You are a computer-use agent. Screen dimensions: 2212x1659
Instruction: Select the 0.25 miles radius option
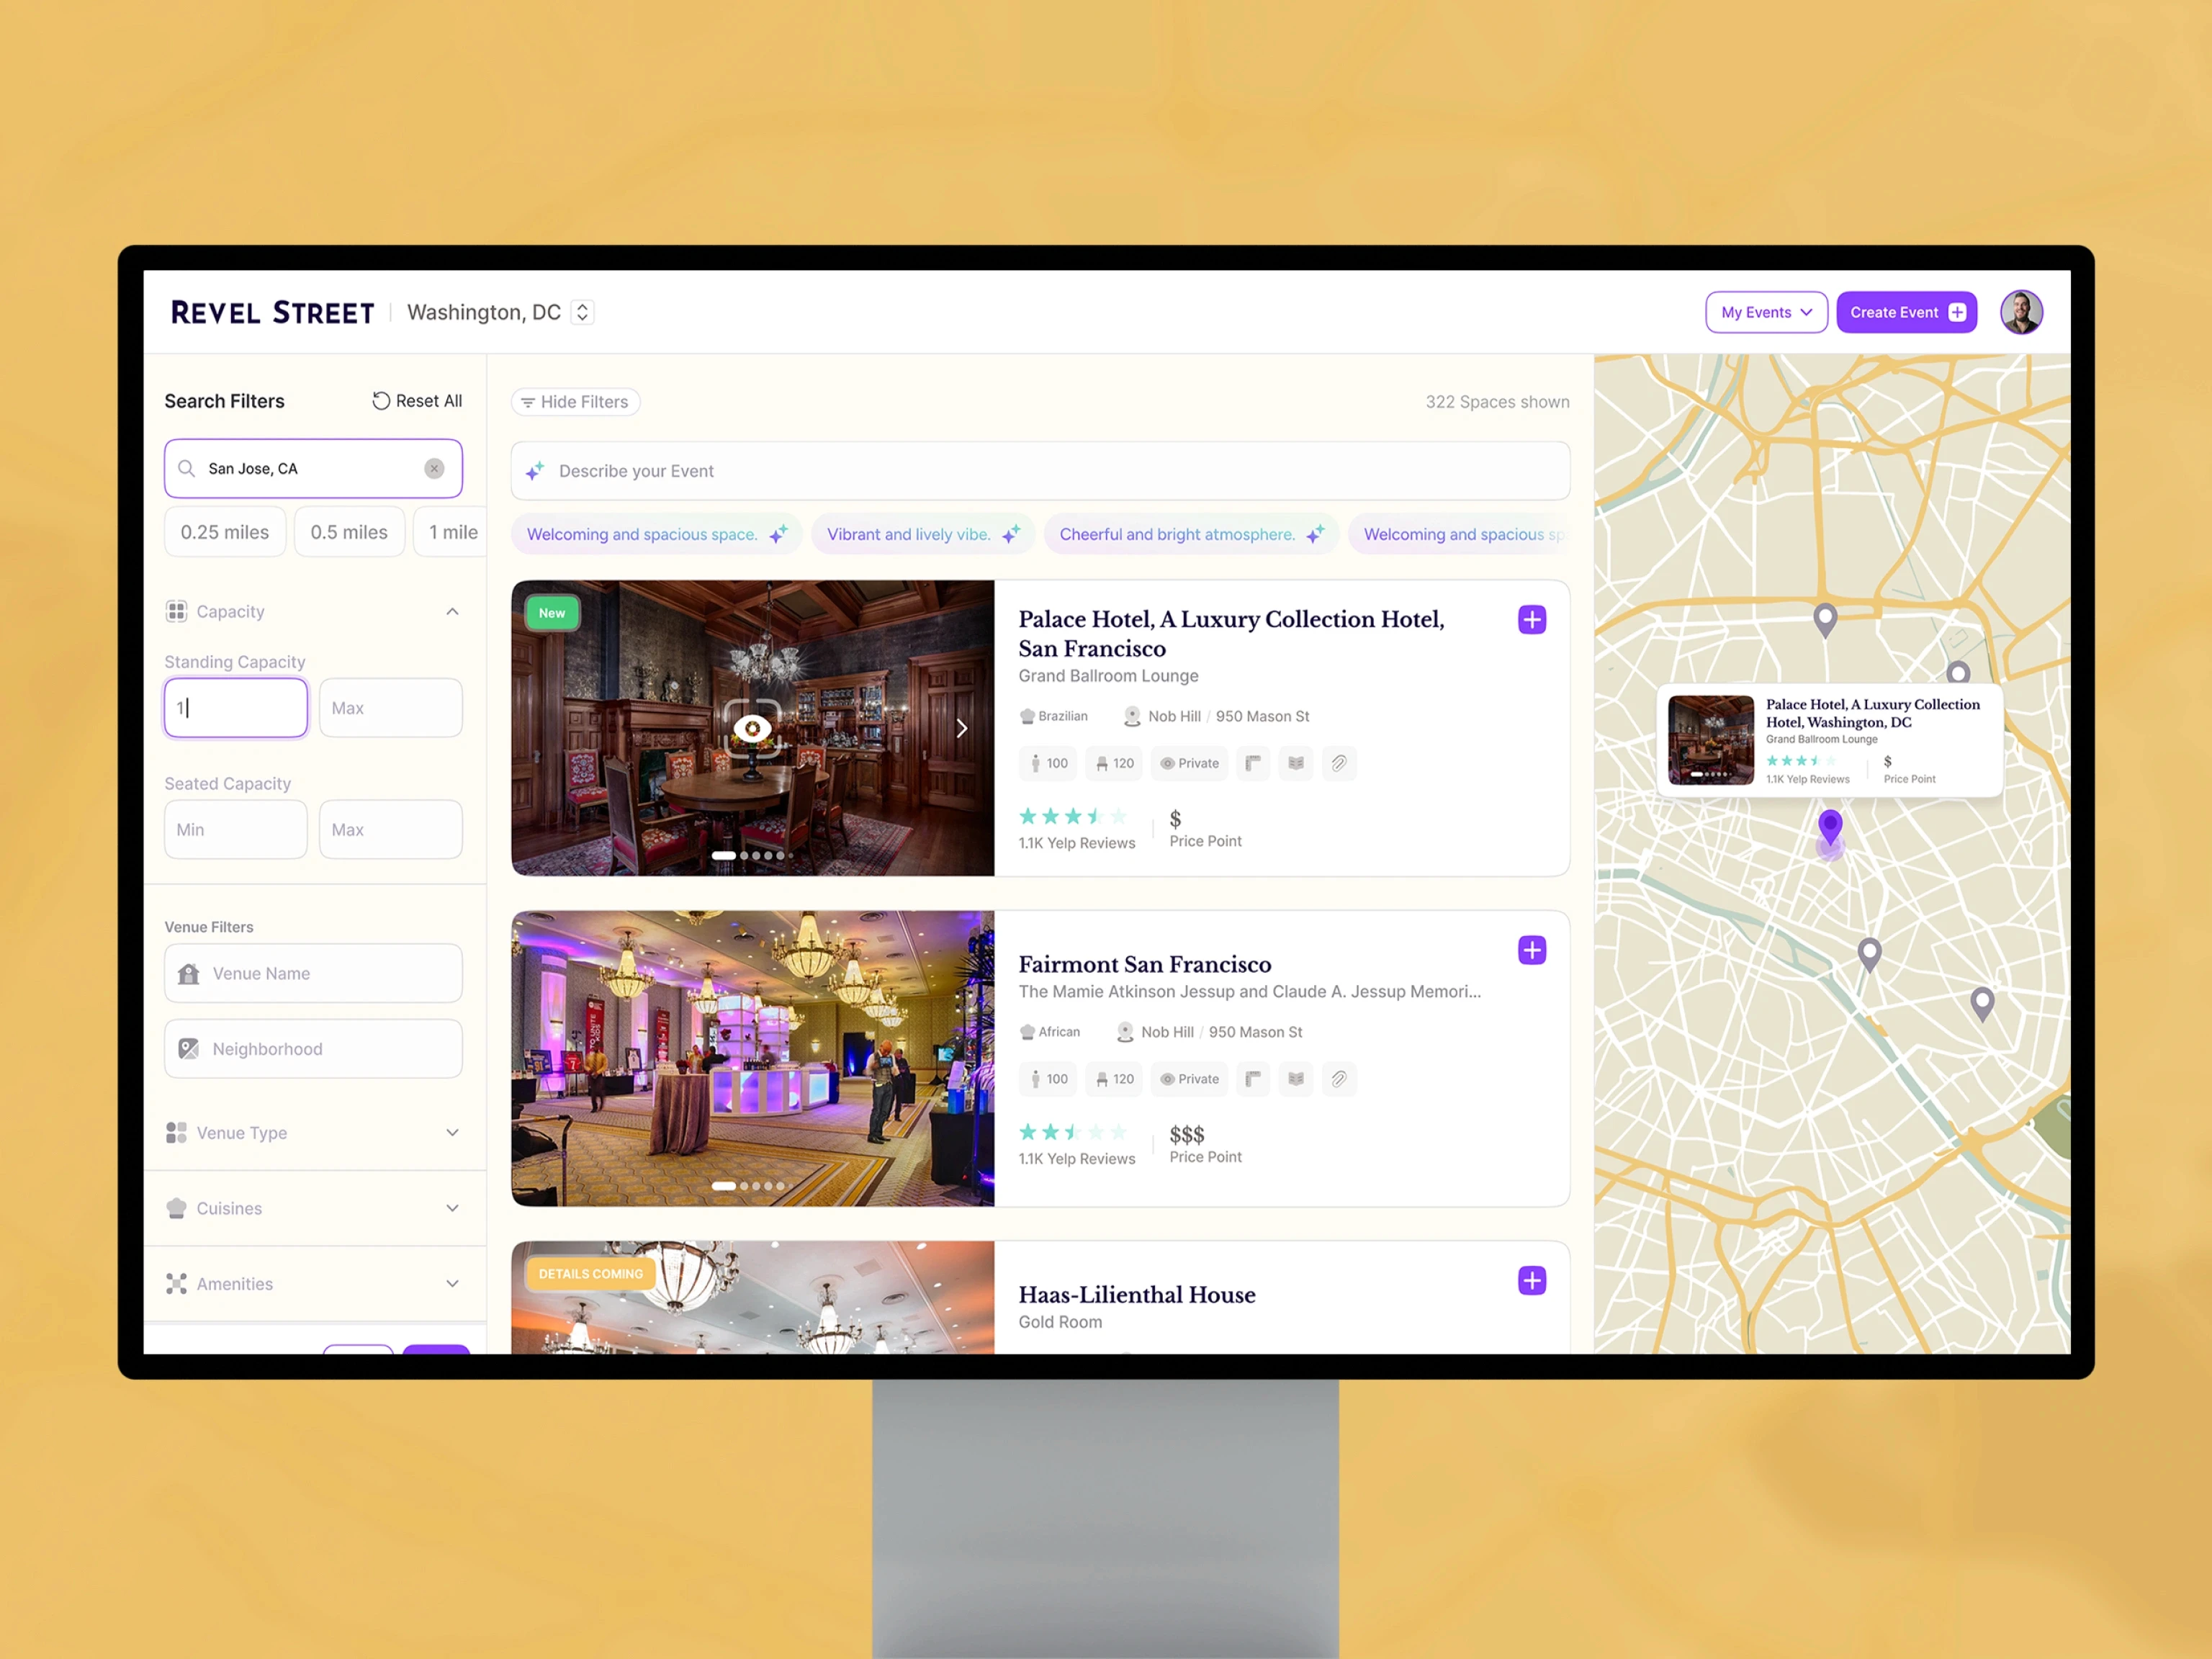(225, 532)
